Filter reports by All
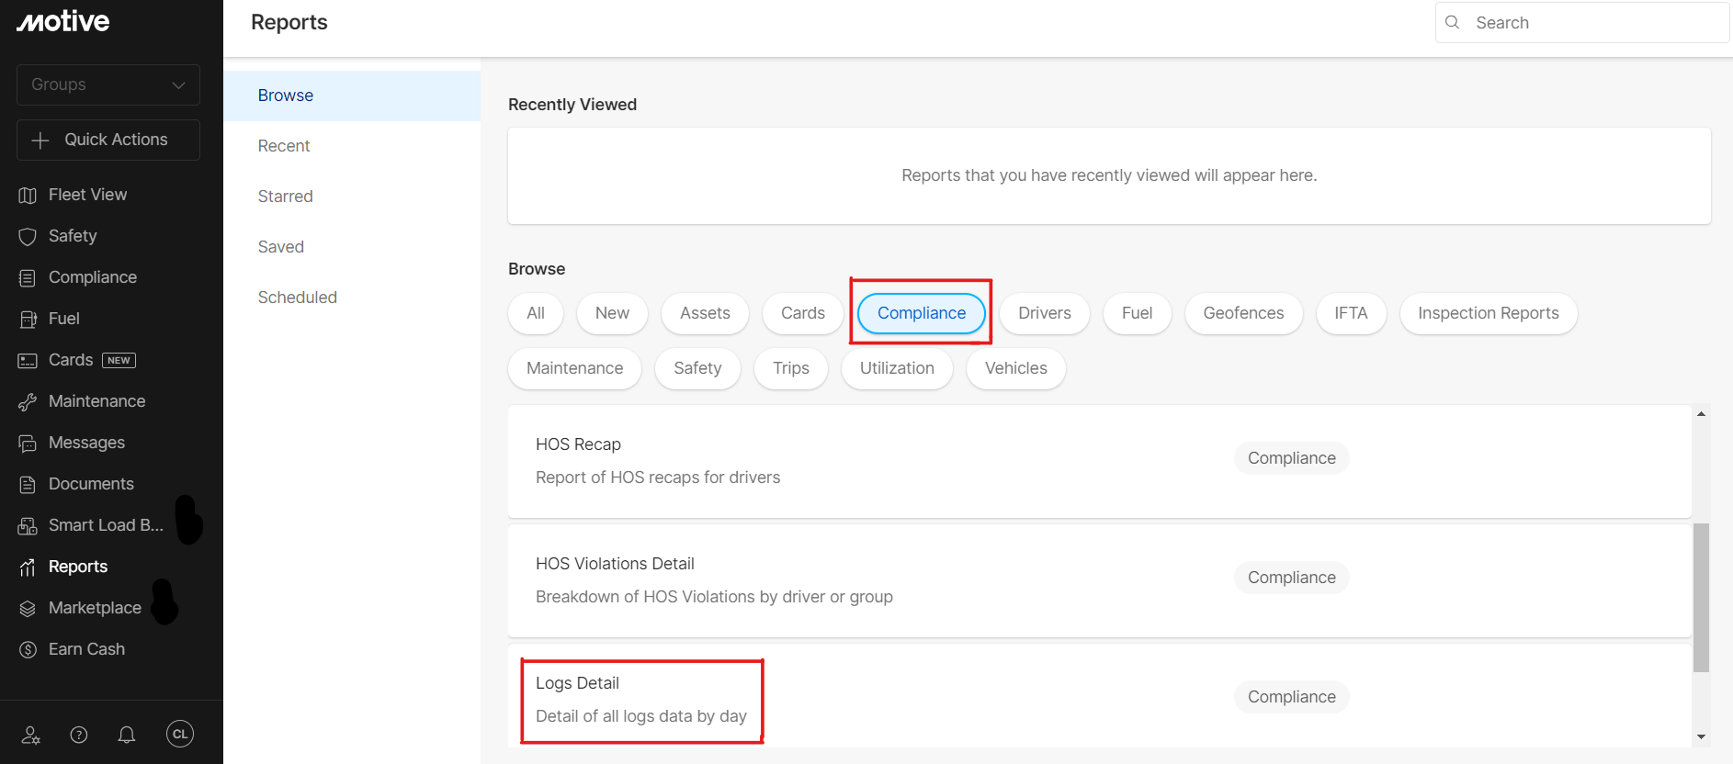Viewport: 1733px width, 764px height. 536,313
